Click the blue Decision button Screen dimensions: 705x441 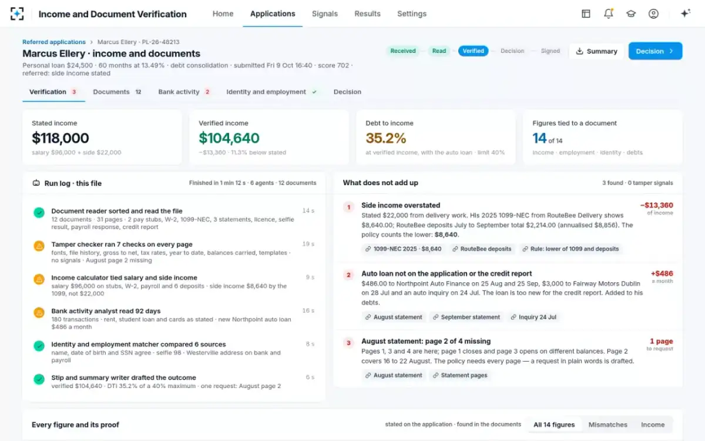click(x=655, y=51)
